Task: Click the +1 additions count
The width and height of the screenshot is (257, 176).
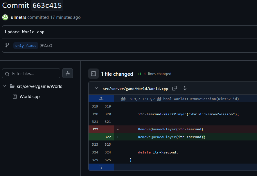Action: coord(139,74)
